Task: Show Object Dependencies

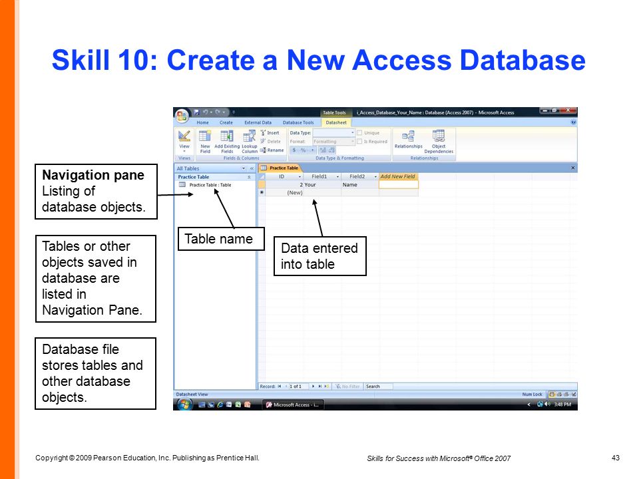Action: 439,141
